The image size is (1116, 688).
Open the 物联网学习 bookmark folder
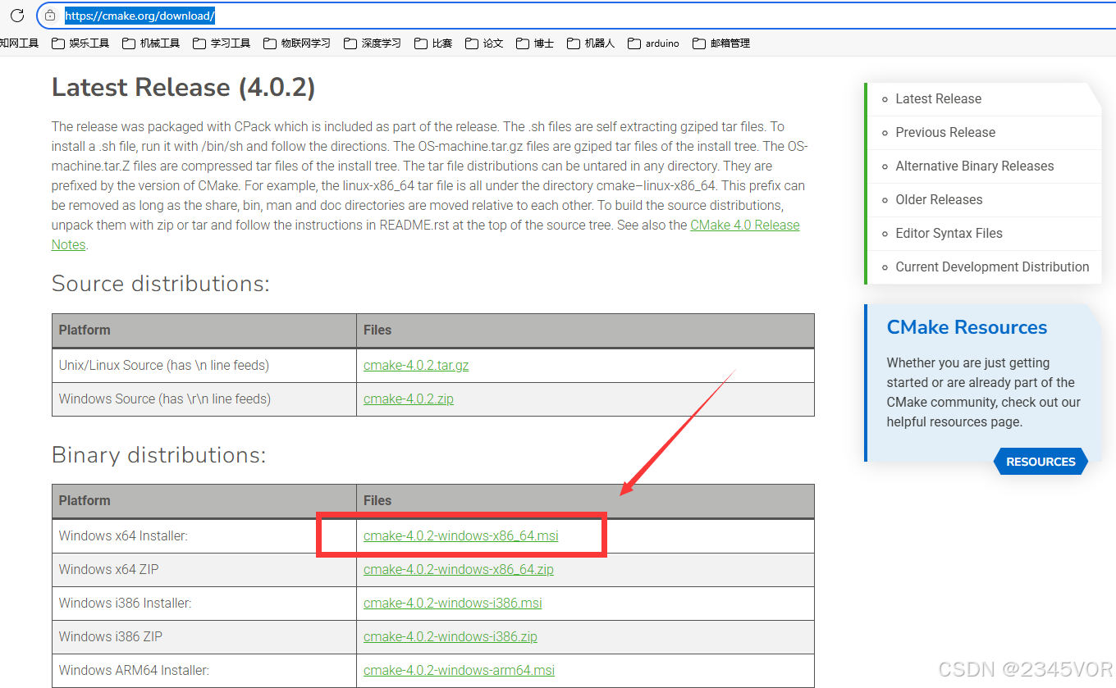pos(297,43)
